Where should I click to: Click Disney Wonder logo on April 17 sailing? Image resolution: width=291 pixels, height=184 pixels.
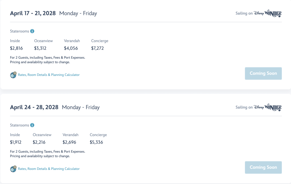[x=268, y=13]
